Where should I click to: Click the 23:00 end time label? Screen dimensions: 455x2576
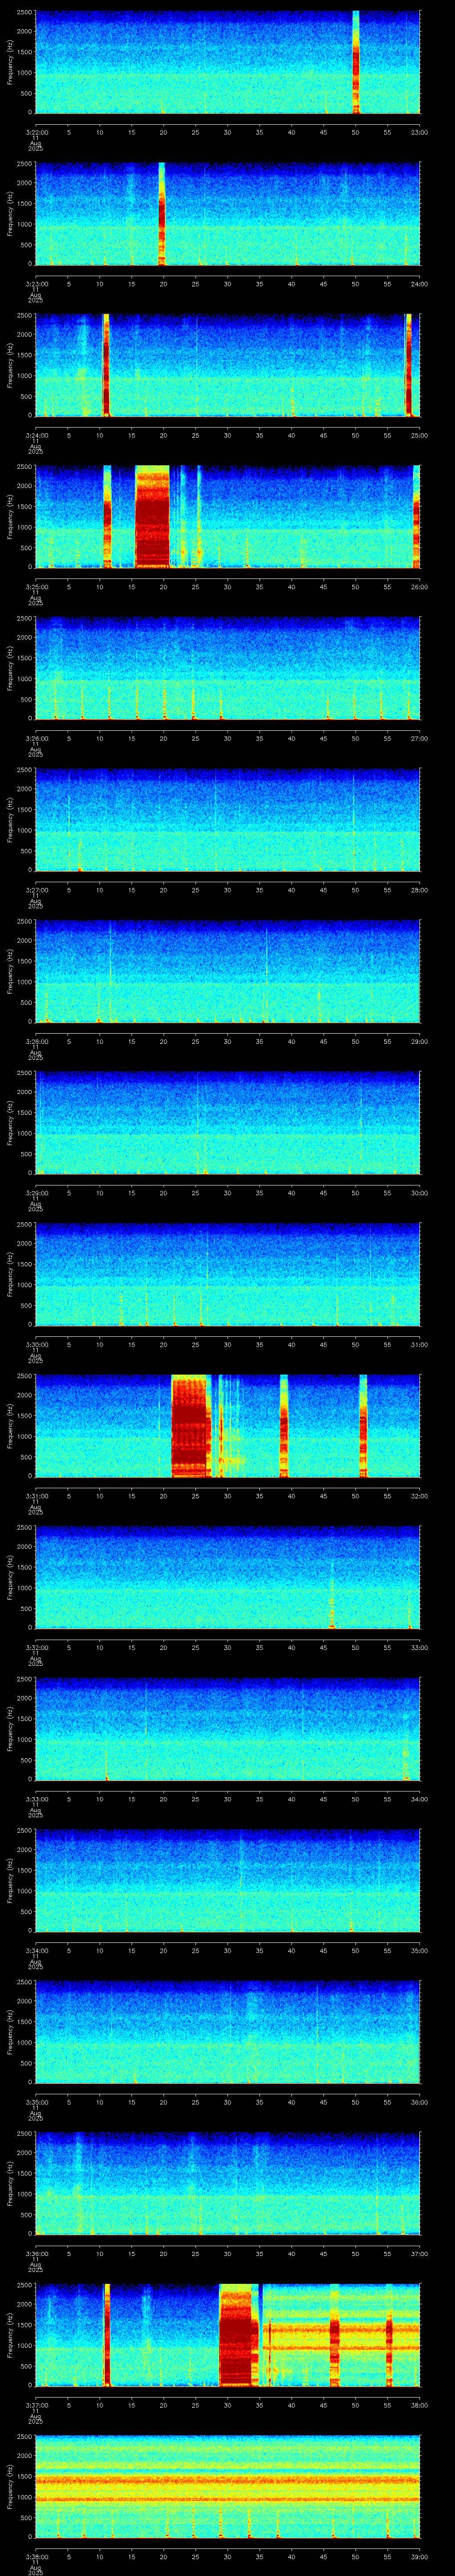[x=419, y=132]
